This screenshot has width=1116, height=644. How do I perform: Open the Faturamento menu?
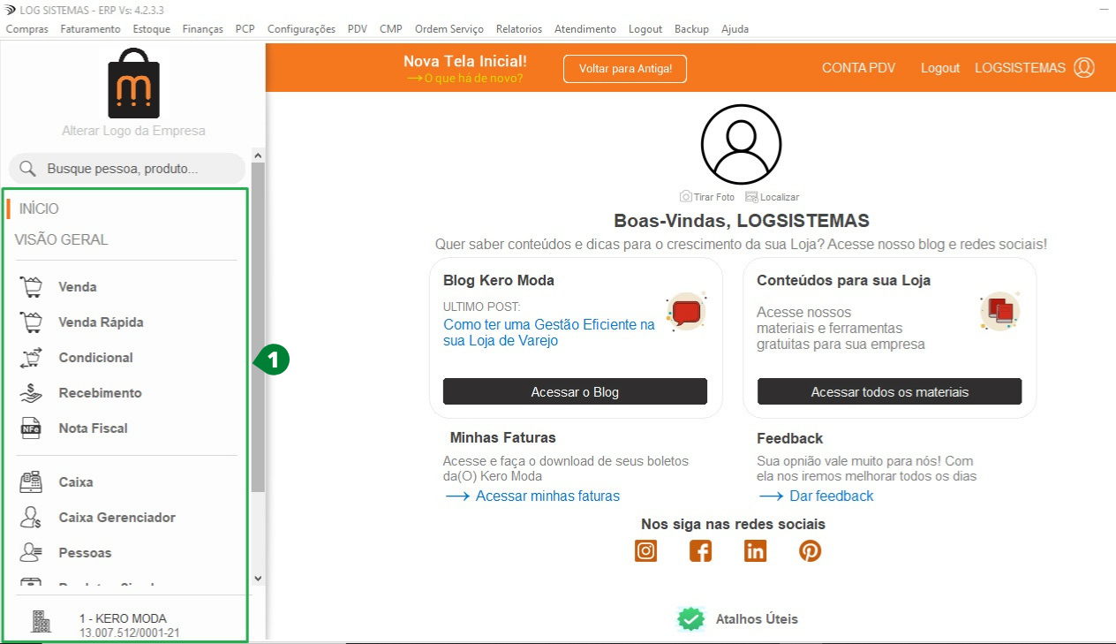point(91,29)
